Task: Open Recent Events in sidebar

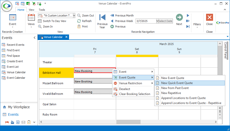Action: pyautogui.click(x=13, y=45)
